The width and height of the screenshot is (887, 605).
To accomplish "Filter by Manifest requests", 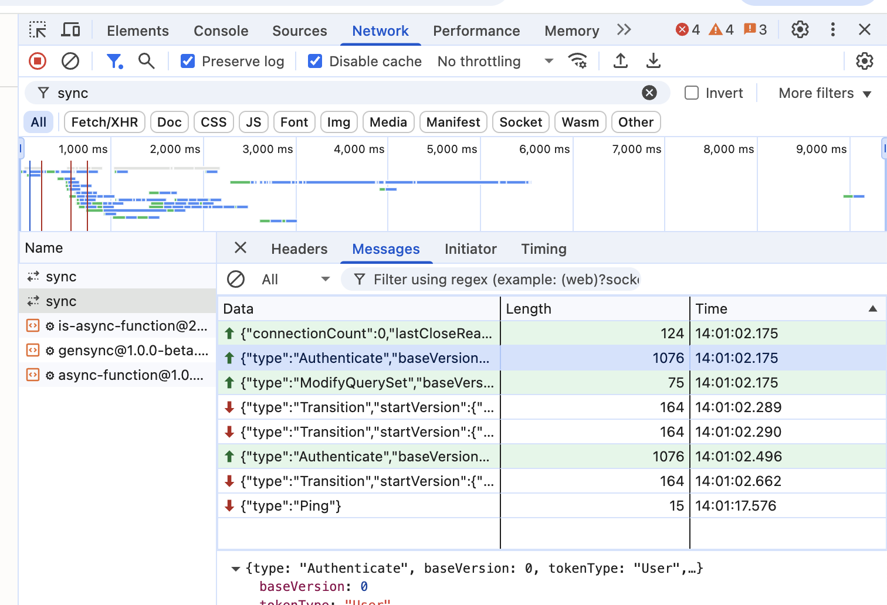I will [453, 122].
